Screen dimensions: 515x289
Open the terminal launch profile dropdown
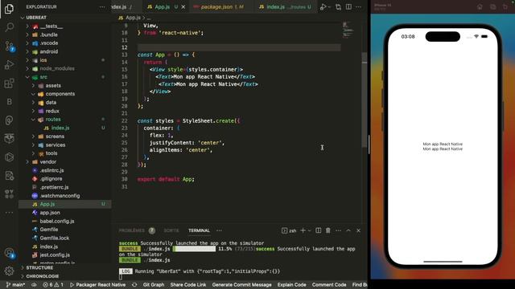309,230
